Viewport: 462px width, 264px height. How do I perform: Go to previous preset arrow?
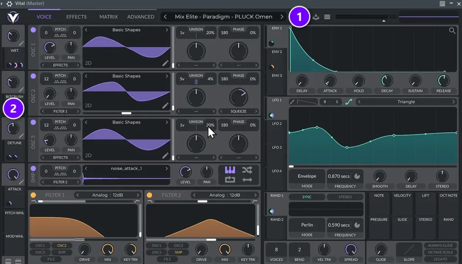click(x=165, y=17)
